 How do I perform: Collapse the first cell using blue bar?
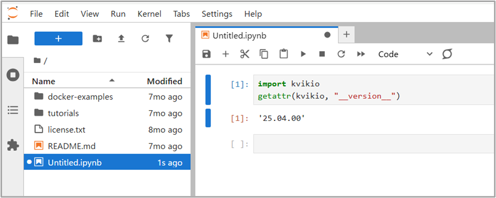tap(208, 90)
